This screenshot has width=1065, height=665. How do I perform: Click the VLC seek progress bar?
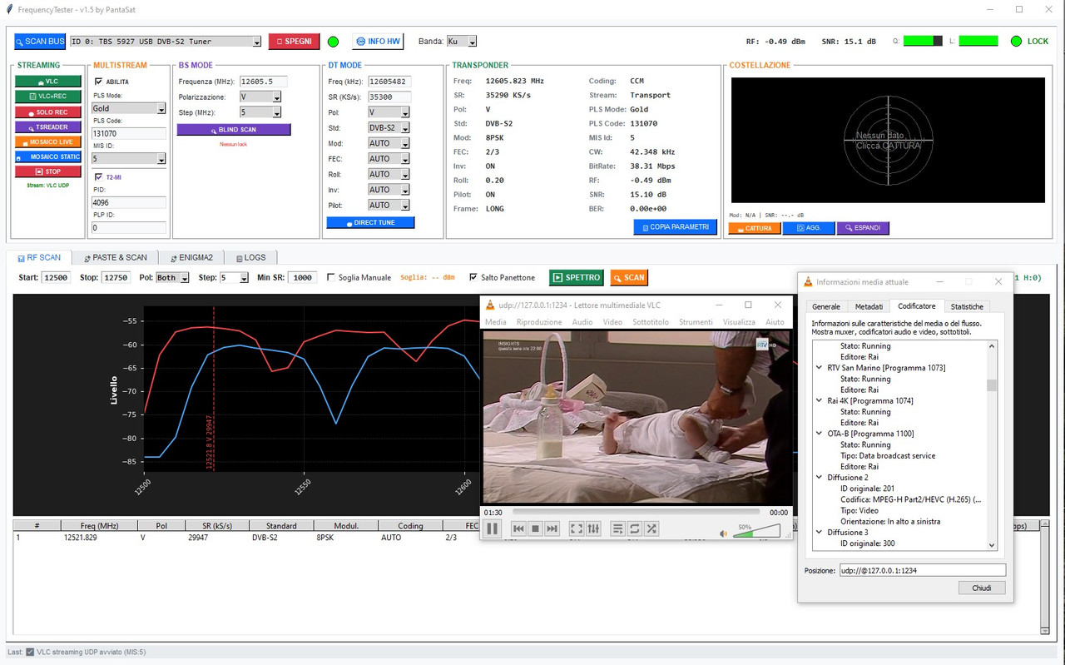(x=637, y=512)
